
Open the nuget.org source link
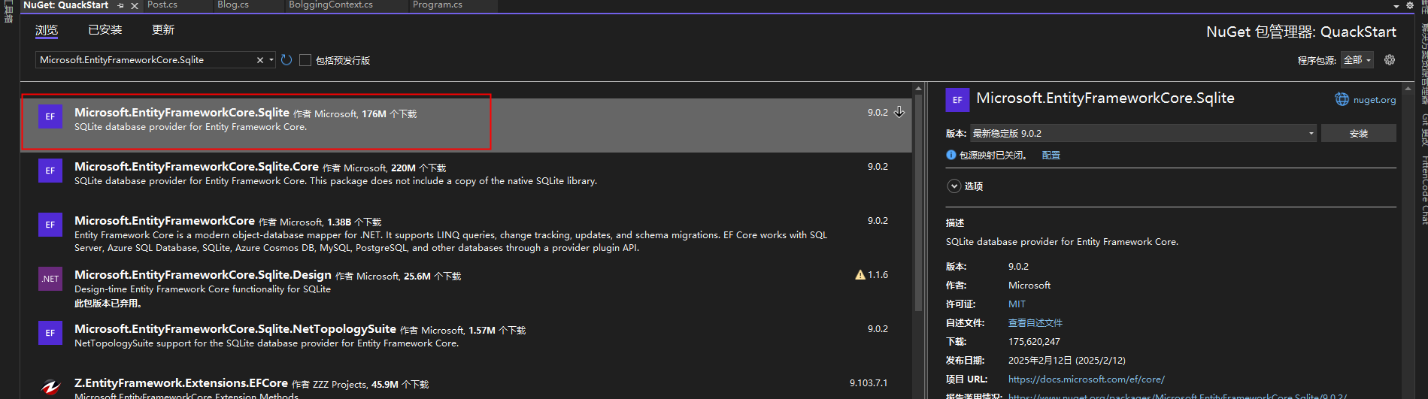1375,100
